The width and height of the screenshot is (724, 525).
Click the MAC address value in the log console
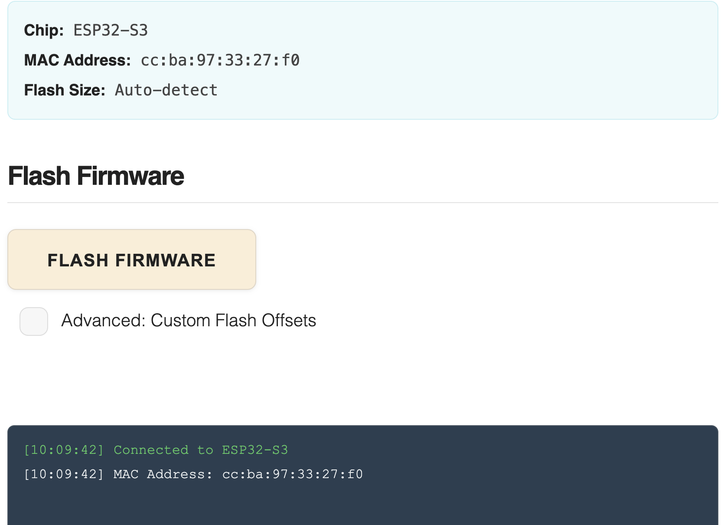[x=292, y=474]
